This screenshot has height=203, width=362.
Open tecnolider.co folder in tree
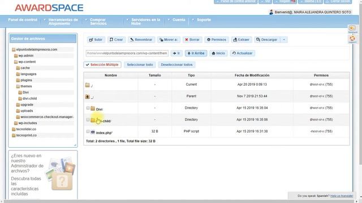(x=26, y=129)
